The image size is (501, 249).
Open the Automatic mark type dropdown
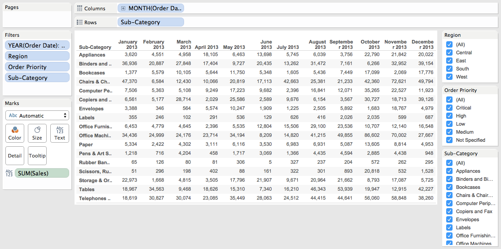pyautogui.click(x=37, y=116)
